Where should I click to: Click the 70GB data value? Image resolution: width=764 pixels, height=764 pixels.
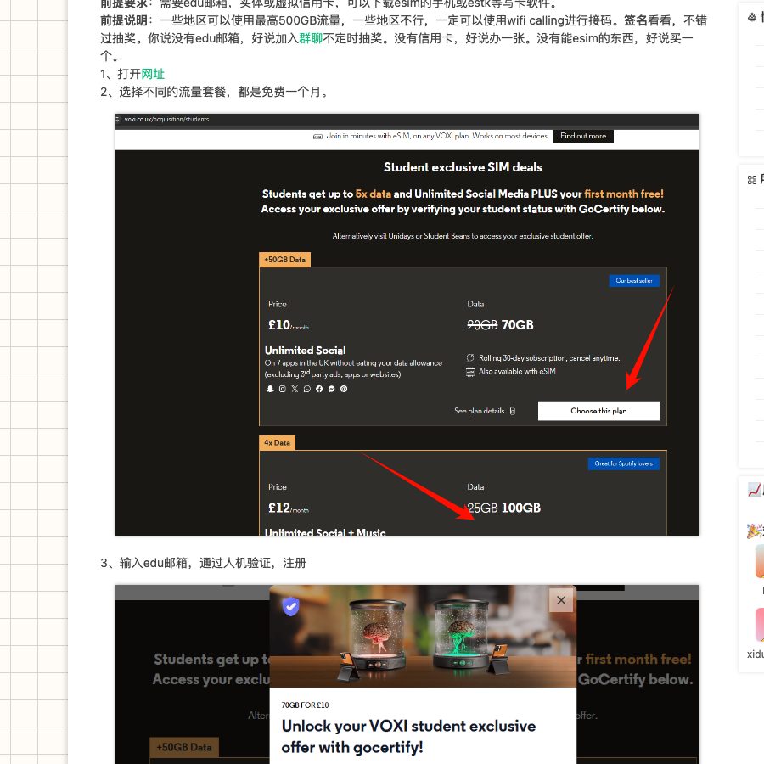[x=518, y=325]
